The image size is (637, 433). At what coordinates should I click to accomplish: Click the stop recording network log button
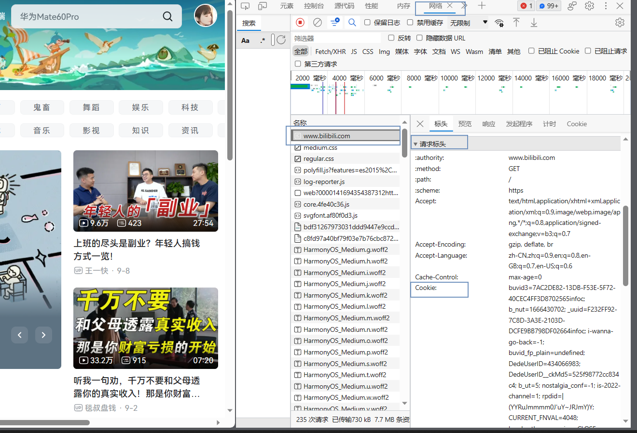[300, 23]
